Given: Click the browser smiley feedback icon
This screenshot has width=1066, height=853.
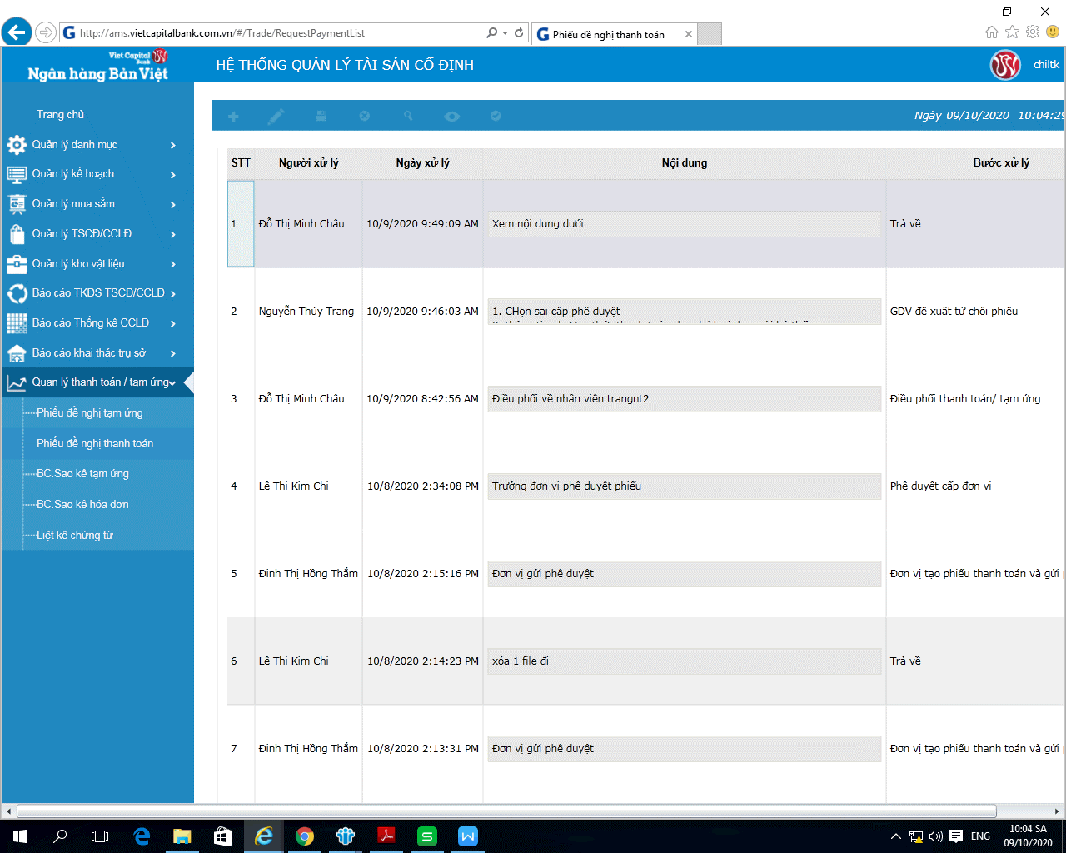Looking at the screenshot, I should pos(1053,32).
